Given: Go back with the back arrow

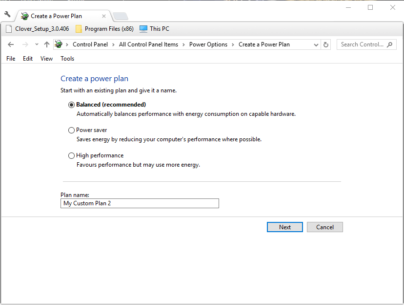Looking at the screenshot, I should (11, 44).
